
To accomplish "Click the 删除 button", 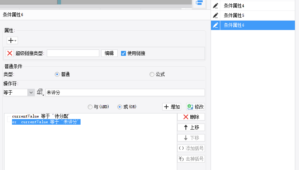I will (x=191, y=117).
